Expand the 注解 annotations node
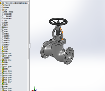This screenshot has width=105, height=91. [0, 10]
